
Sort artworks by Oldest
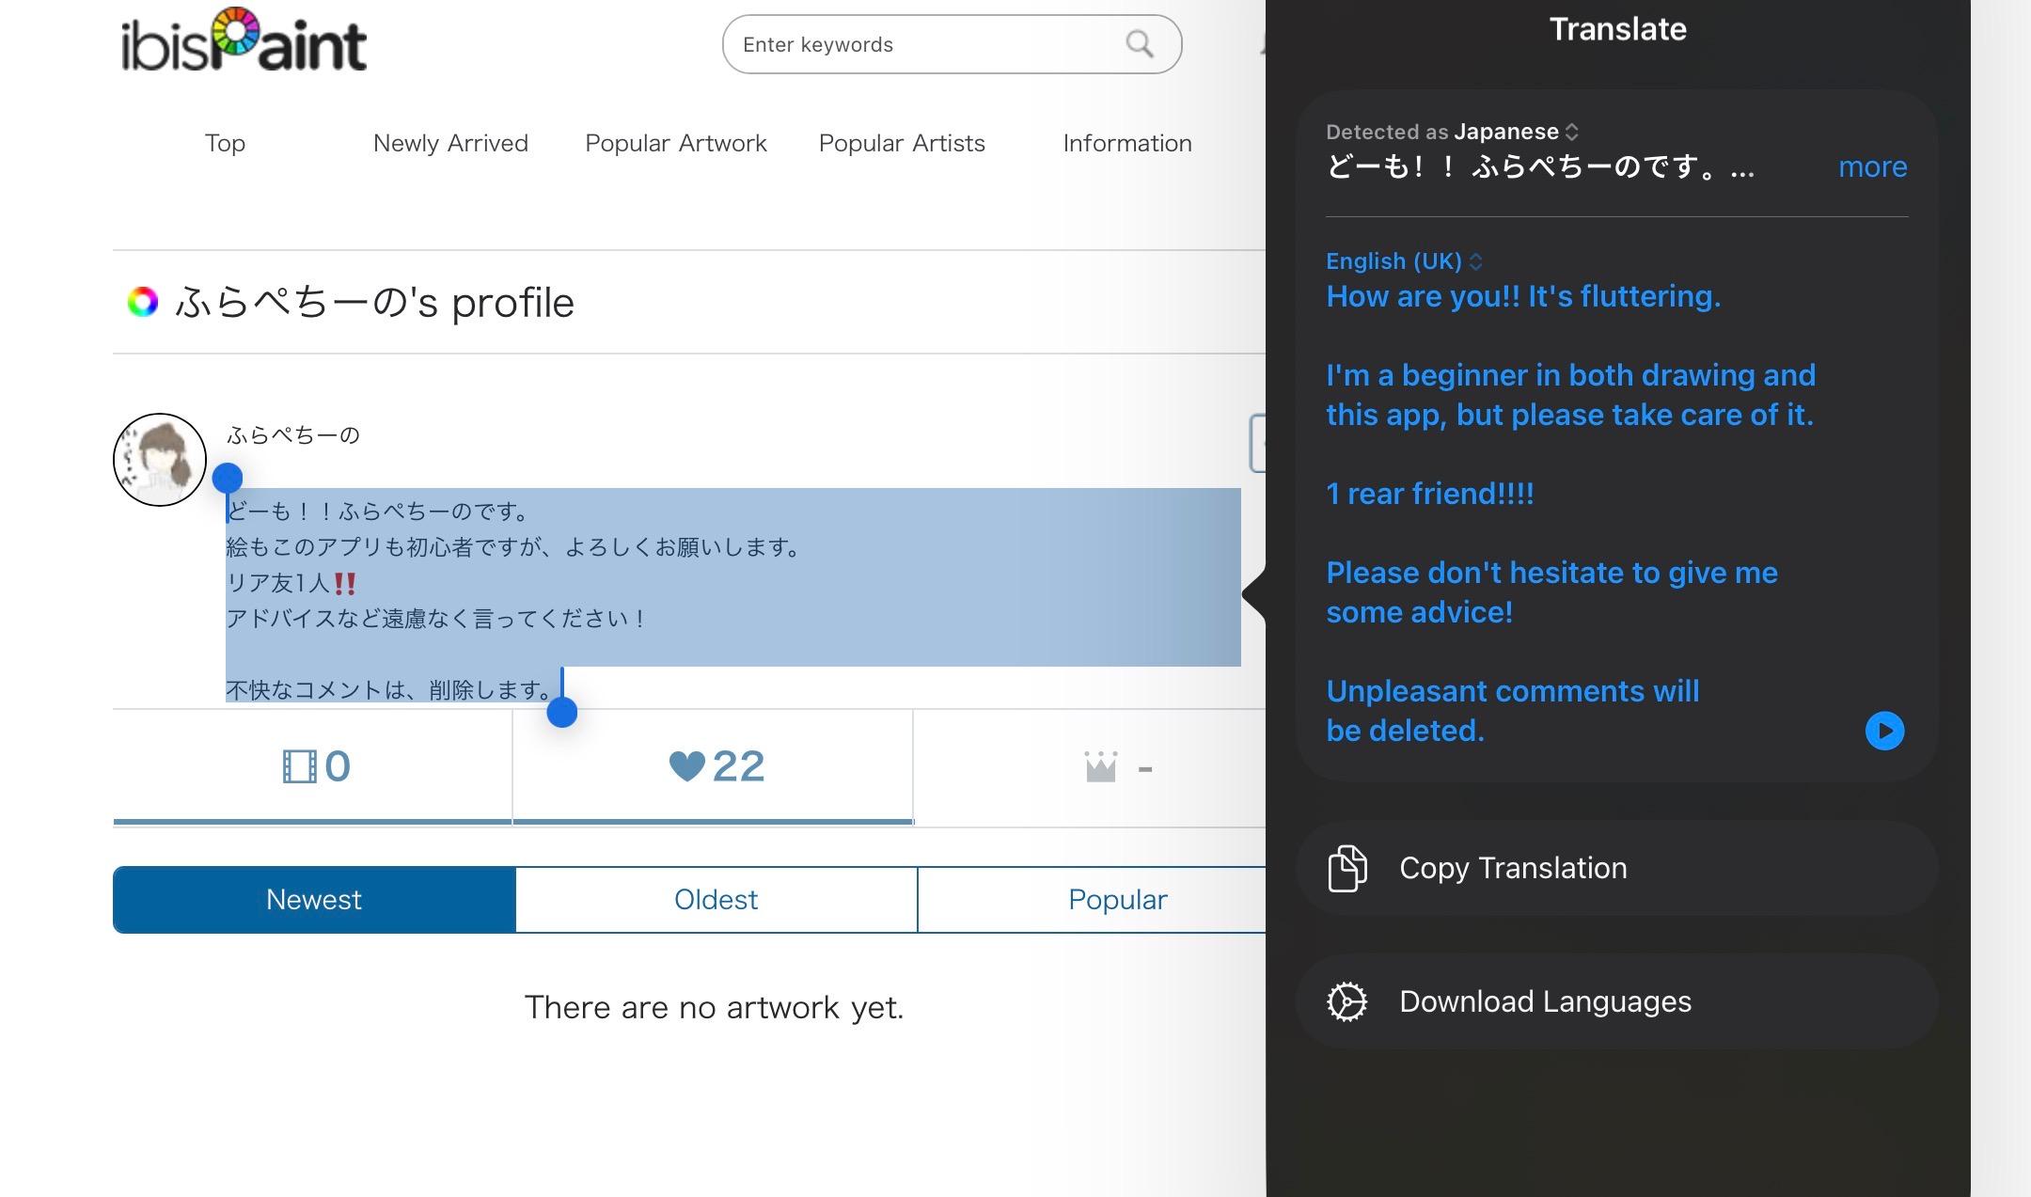(716, 900)
